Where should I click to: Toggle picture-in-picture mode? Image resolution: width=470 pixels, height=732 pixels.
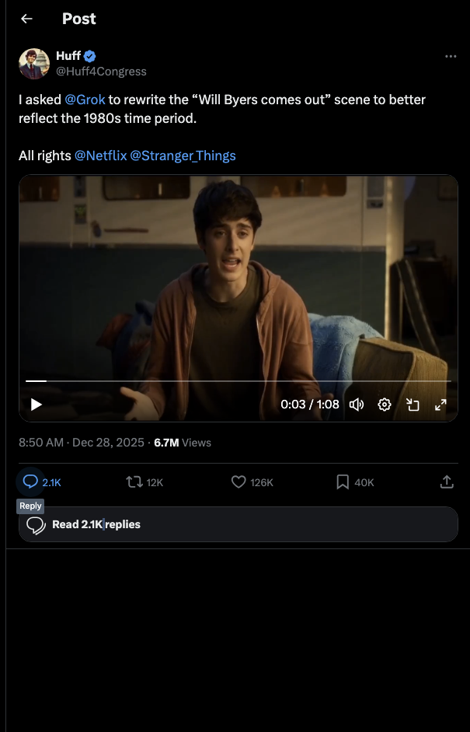click(x=413, y=405)
